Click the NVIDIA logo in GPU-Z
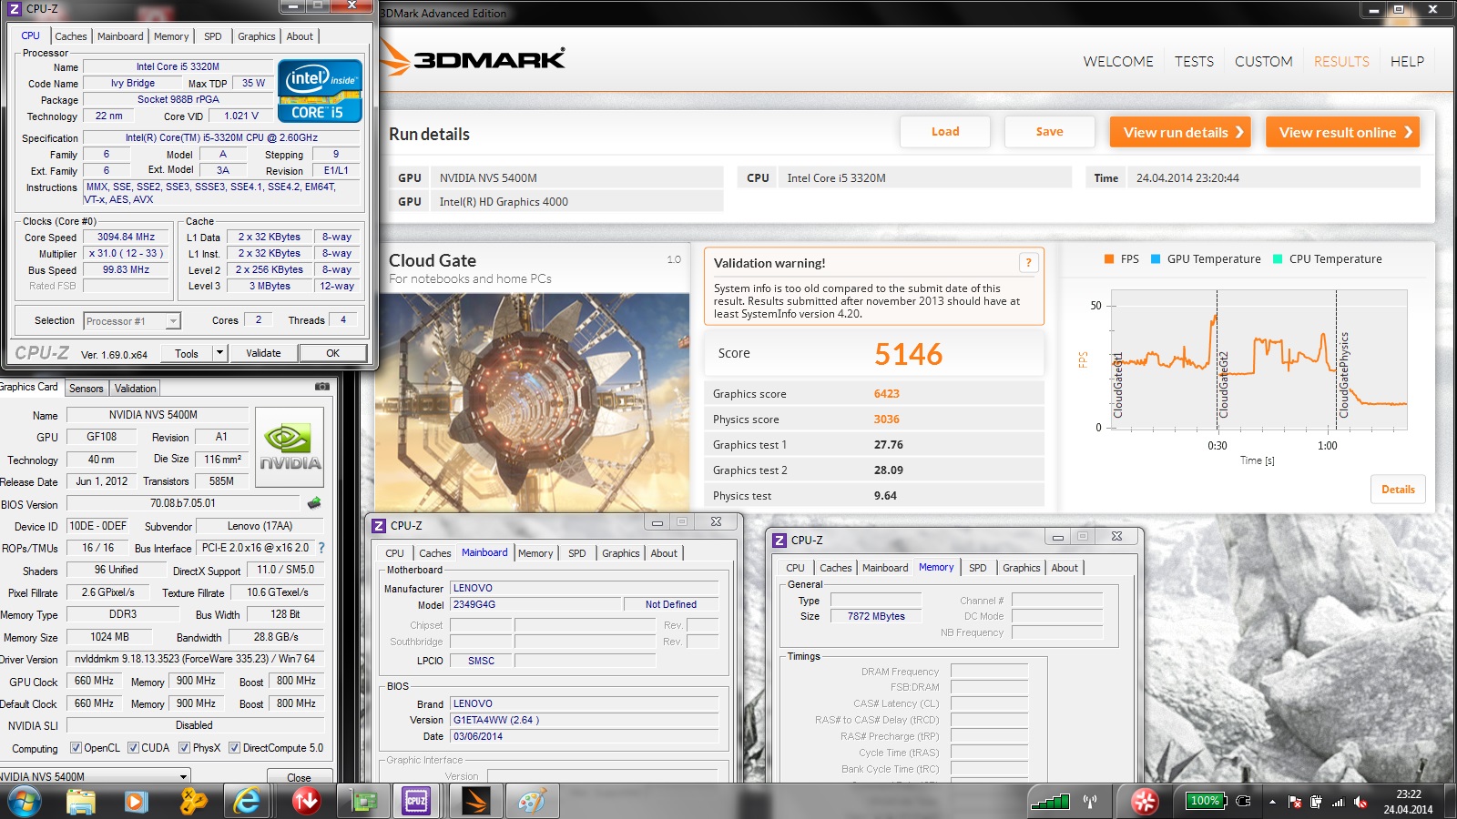The image size is (1457, 819). click(290, 448)
